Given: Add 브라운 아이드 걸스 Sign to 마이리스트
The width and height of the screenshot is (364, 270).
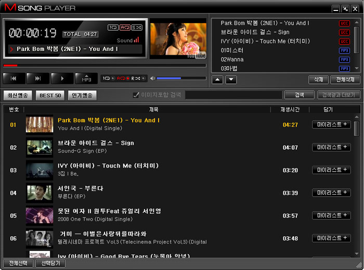Looking at the screenshot, I should pyautogui.click(x=332, y=147).
